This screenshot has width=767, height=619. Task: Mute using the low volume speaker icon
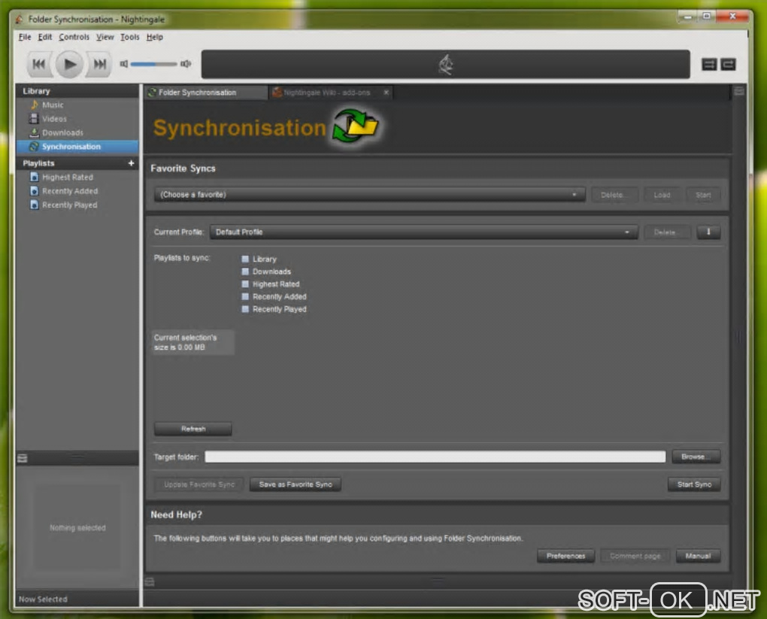tap(124, 64)
